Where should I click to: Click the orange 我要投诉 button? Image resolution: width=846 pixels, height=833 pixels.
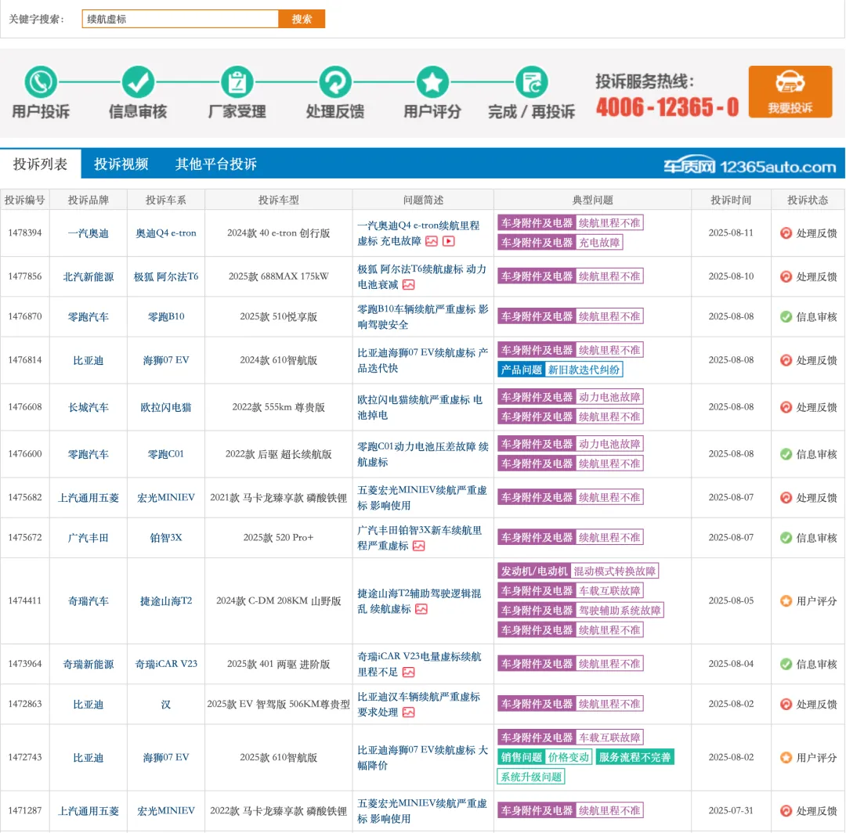tap(790, 92)
